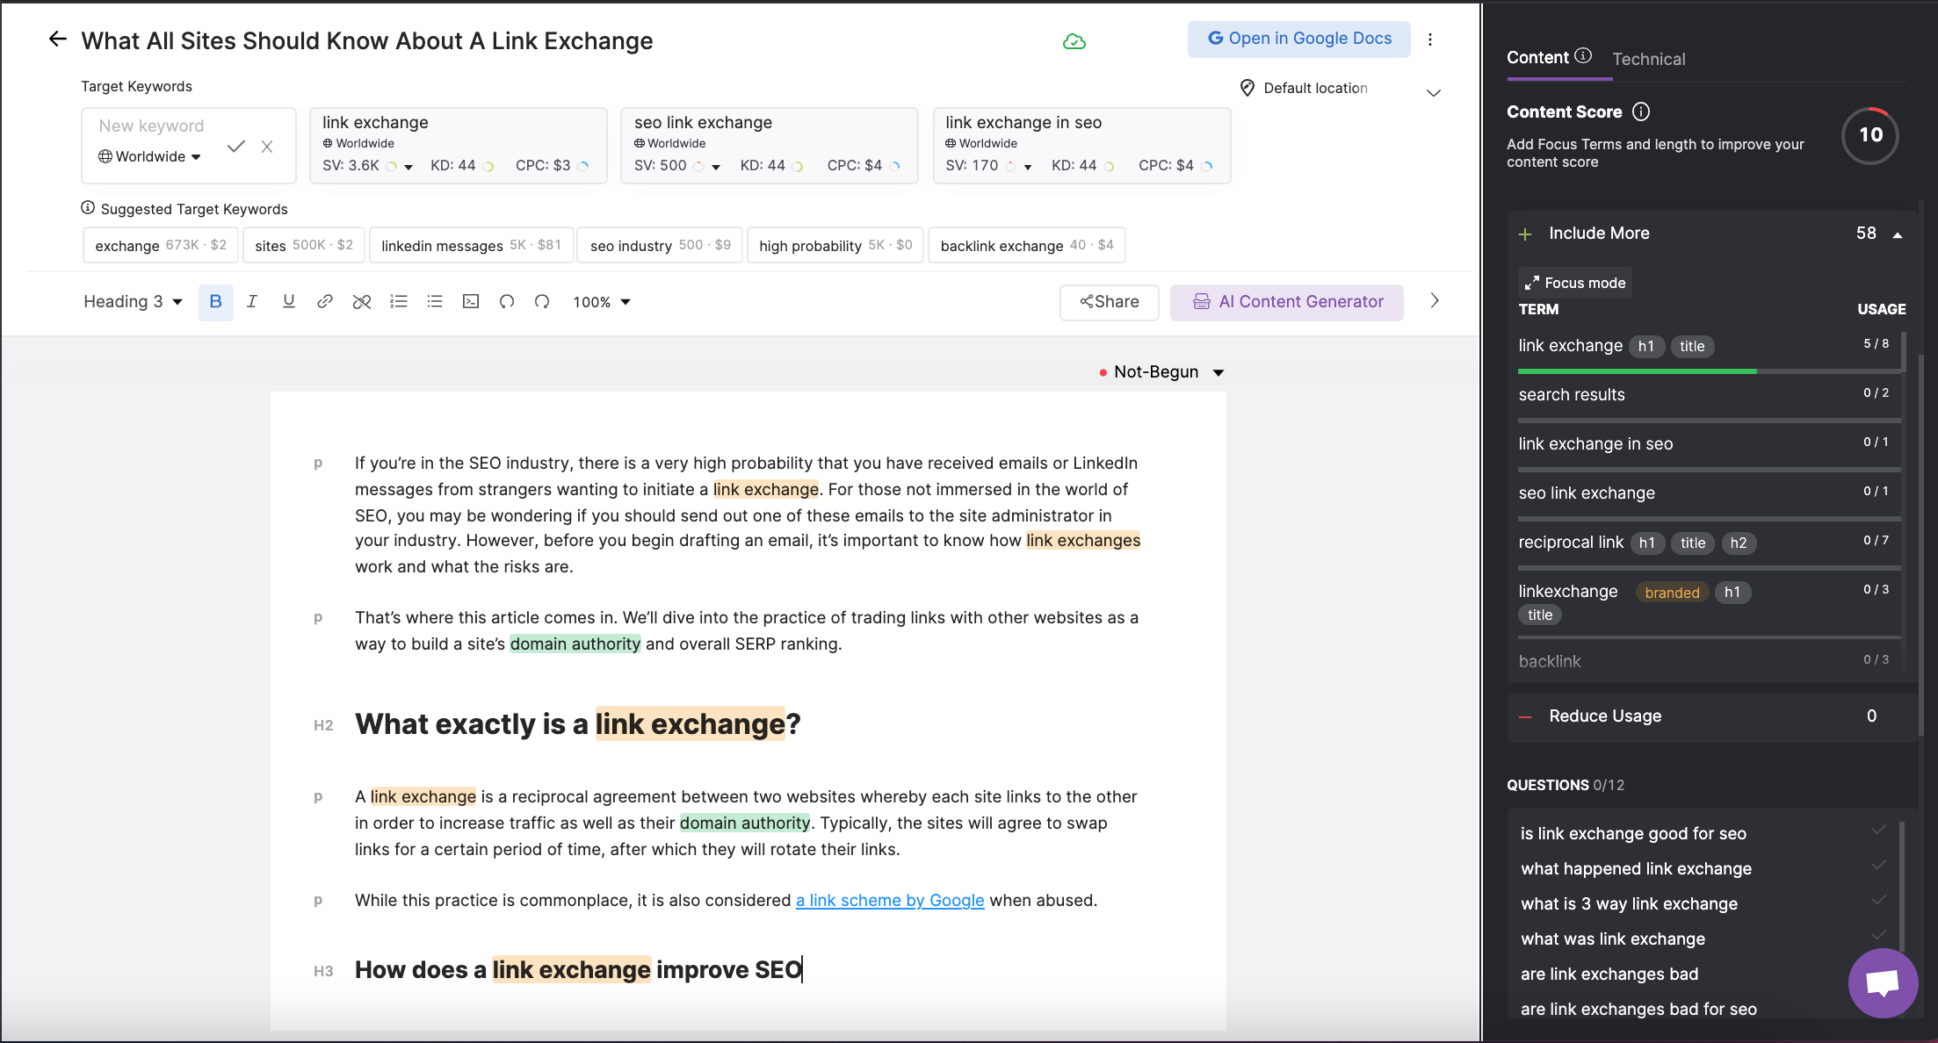Apply italic formatting
This screenshot has height=1043, width=1938.
[x=252, y=302]
